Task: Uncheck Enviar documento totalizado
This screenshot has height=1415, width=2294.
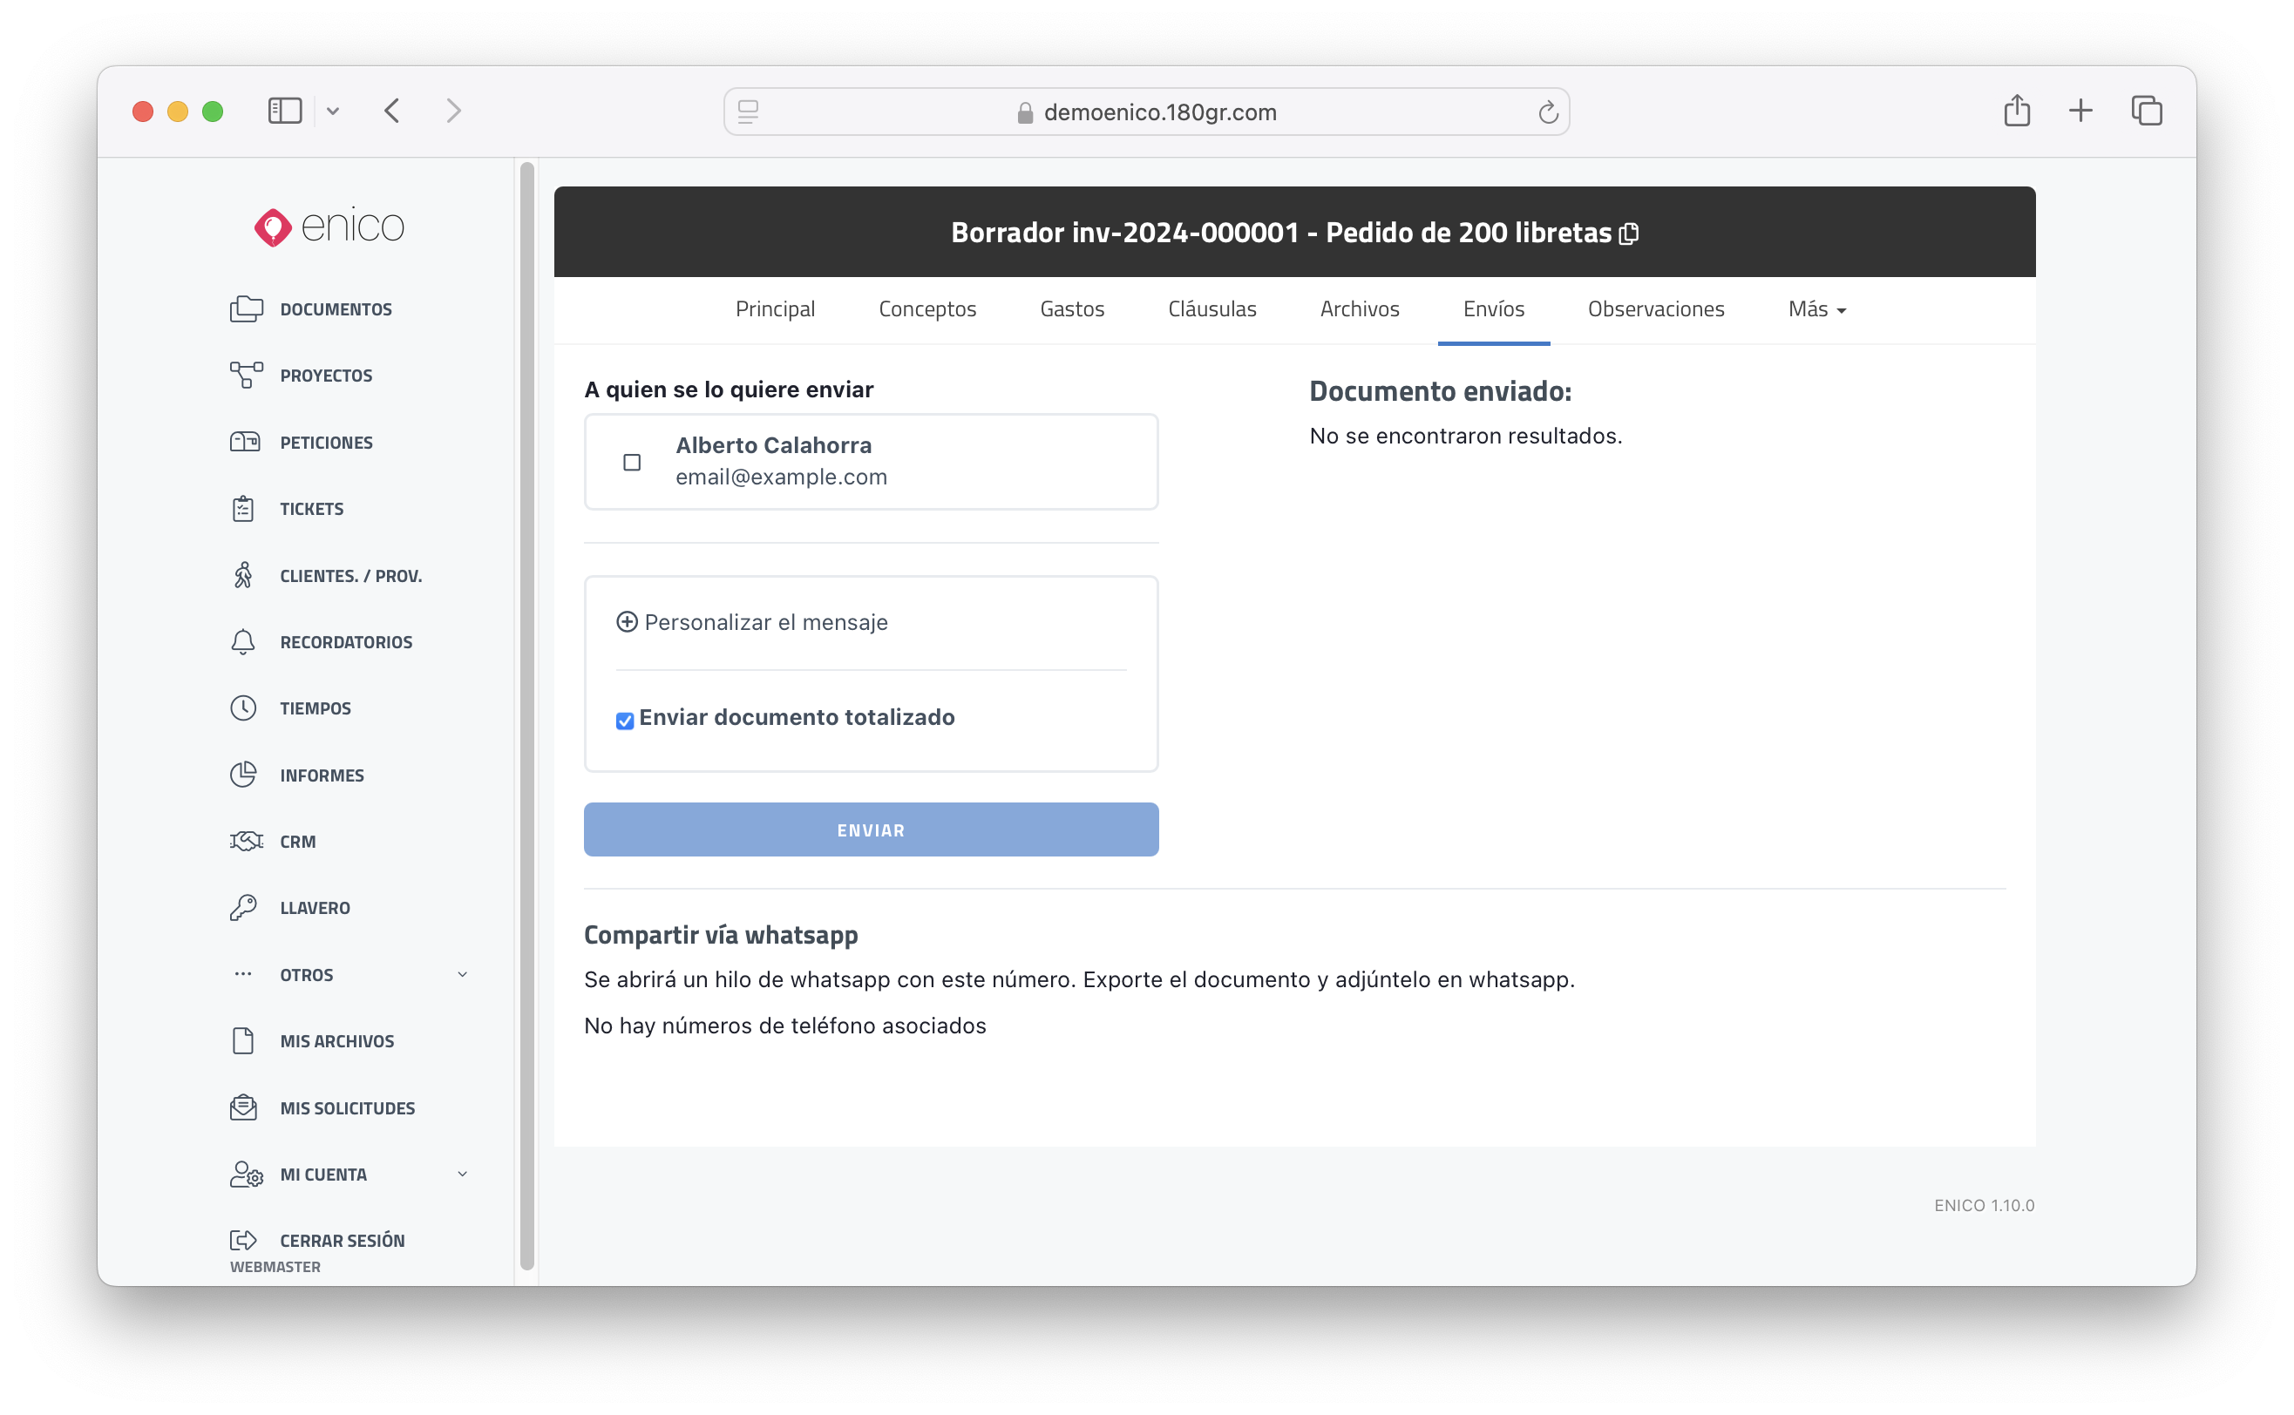Action: (x=625, y=721)
